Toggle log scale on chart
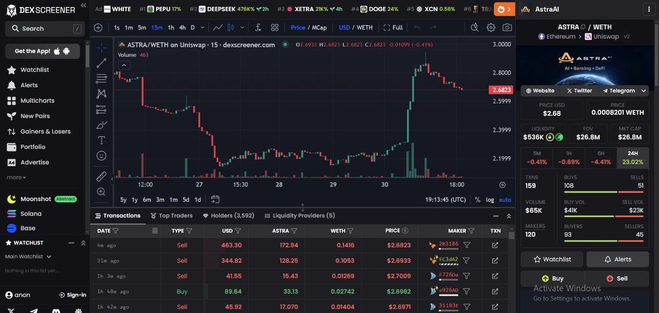 point(490,200)
